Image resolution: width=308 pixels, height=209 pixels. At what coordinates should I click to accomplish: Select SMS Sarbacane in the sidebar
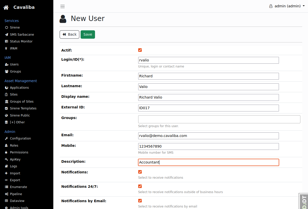tap(22, 34)
